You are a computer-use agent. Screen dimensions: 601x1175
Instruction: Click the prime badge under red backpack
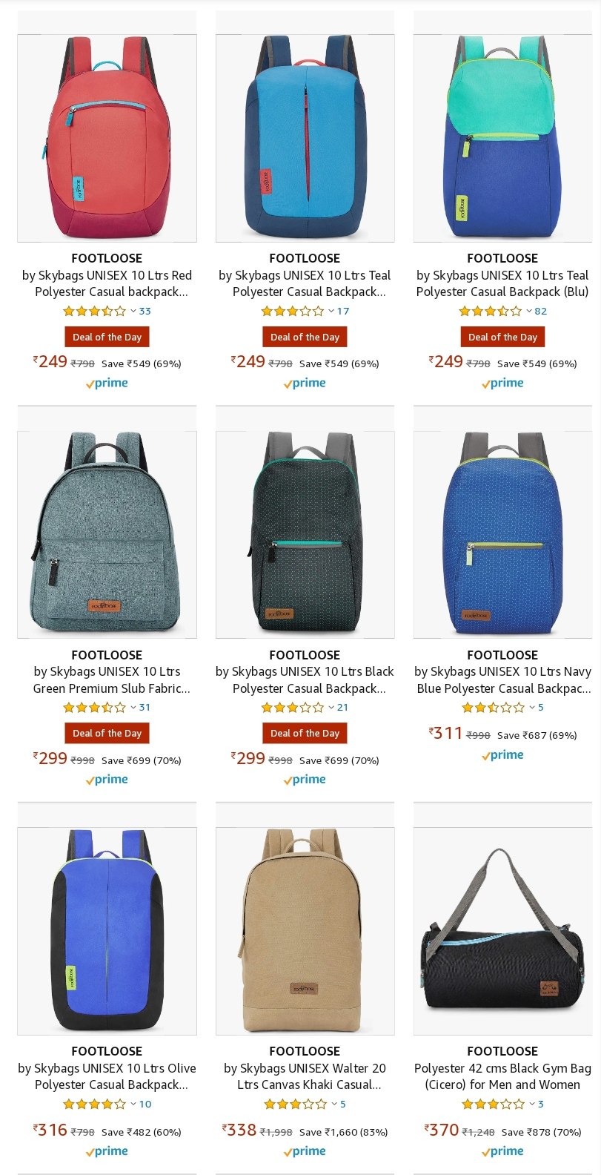(x=107, y=384)
